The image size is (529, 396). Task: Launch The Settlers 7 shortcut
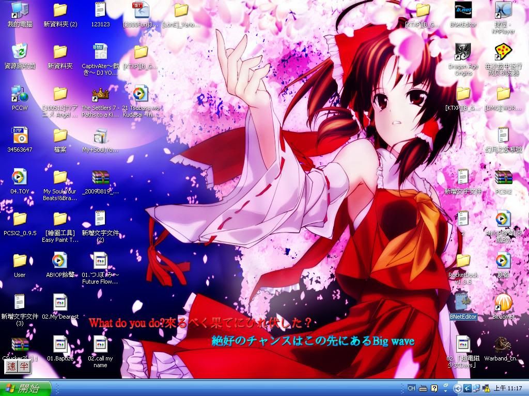coord(100,94)
